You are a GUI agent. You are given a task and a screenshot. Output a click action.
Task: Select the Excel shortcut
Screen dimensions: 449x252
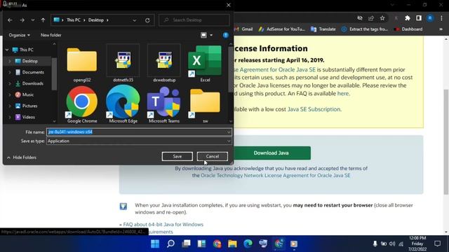(x=205, y=64)
